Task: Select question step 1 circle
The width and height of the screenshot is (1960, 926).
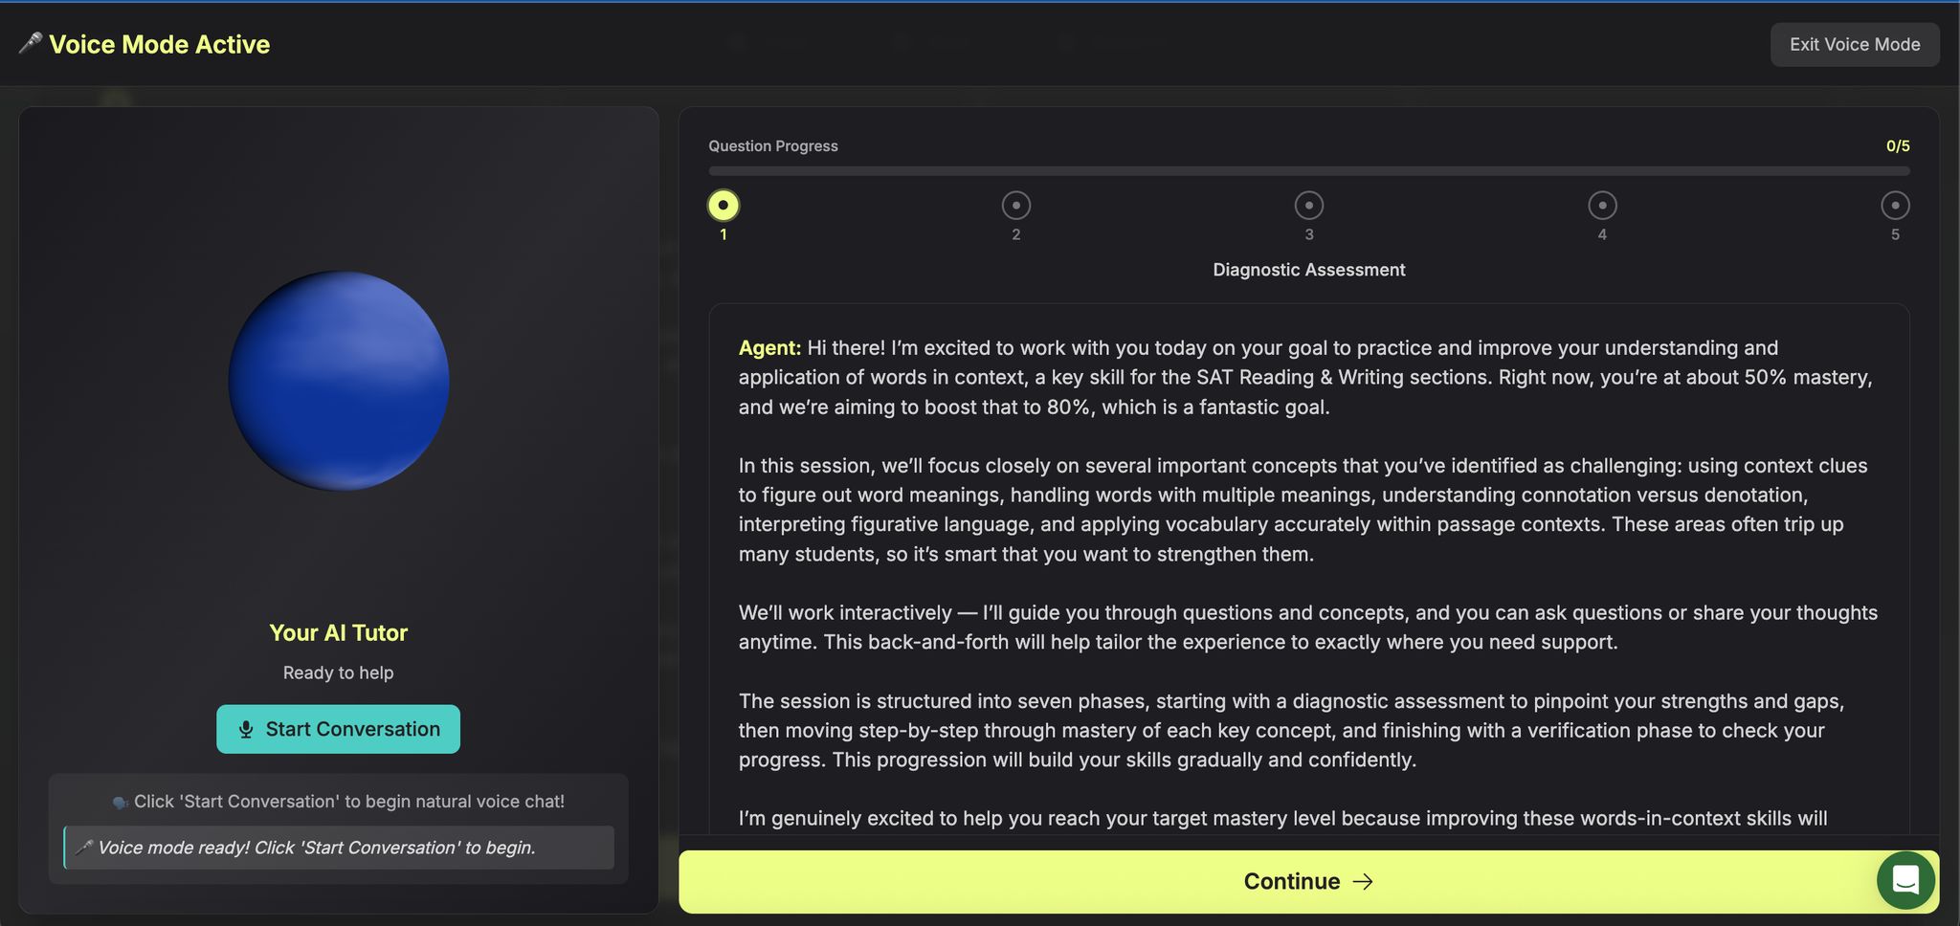Action: pos(724,206)
